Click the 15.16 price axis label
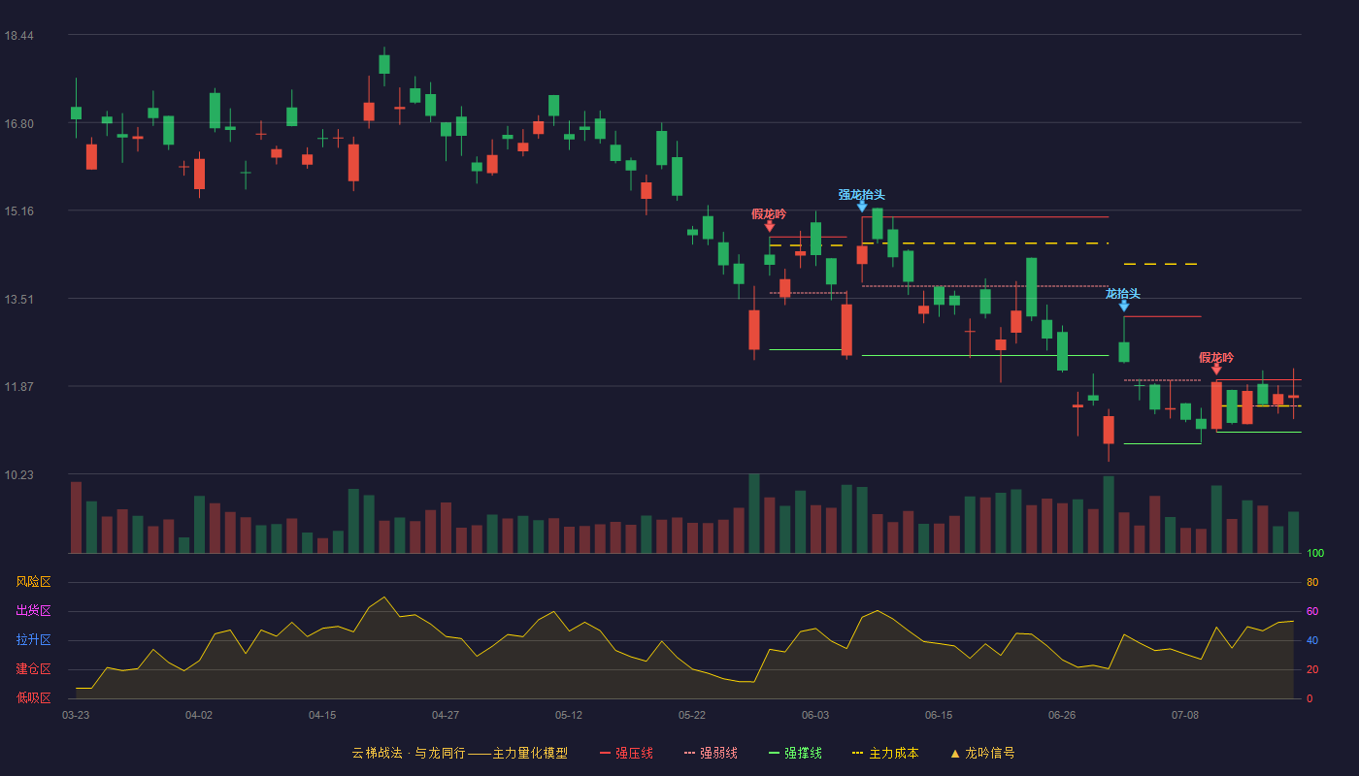1359x776 pixels. point(18,210)
